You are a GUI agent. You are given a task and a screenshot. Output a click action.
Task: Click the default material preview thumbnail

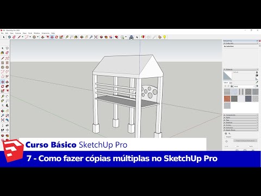227,75
